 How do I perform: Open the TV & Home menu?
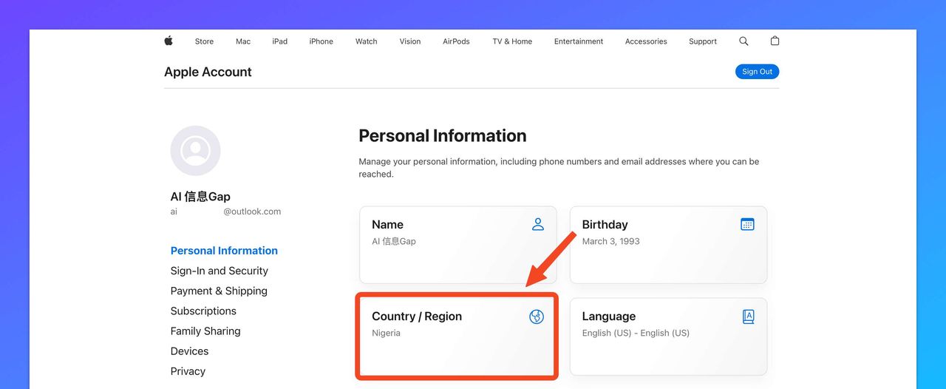512,41
